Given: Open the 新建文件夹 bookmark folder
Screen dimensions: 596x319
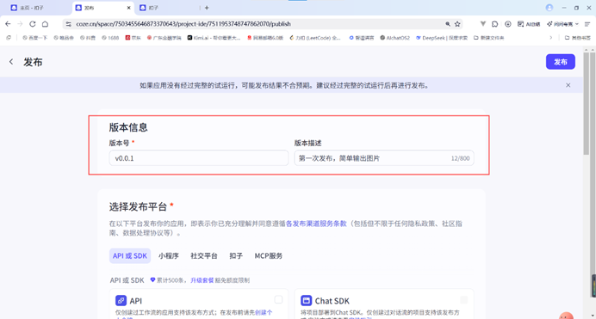Looking at the screenshot, I should tap(489, 38).
